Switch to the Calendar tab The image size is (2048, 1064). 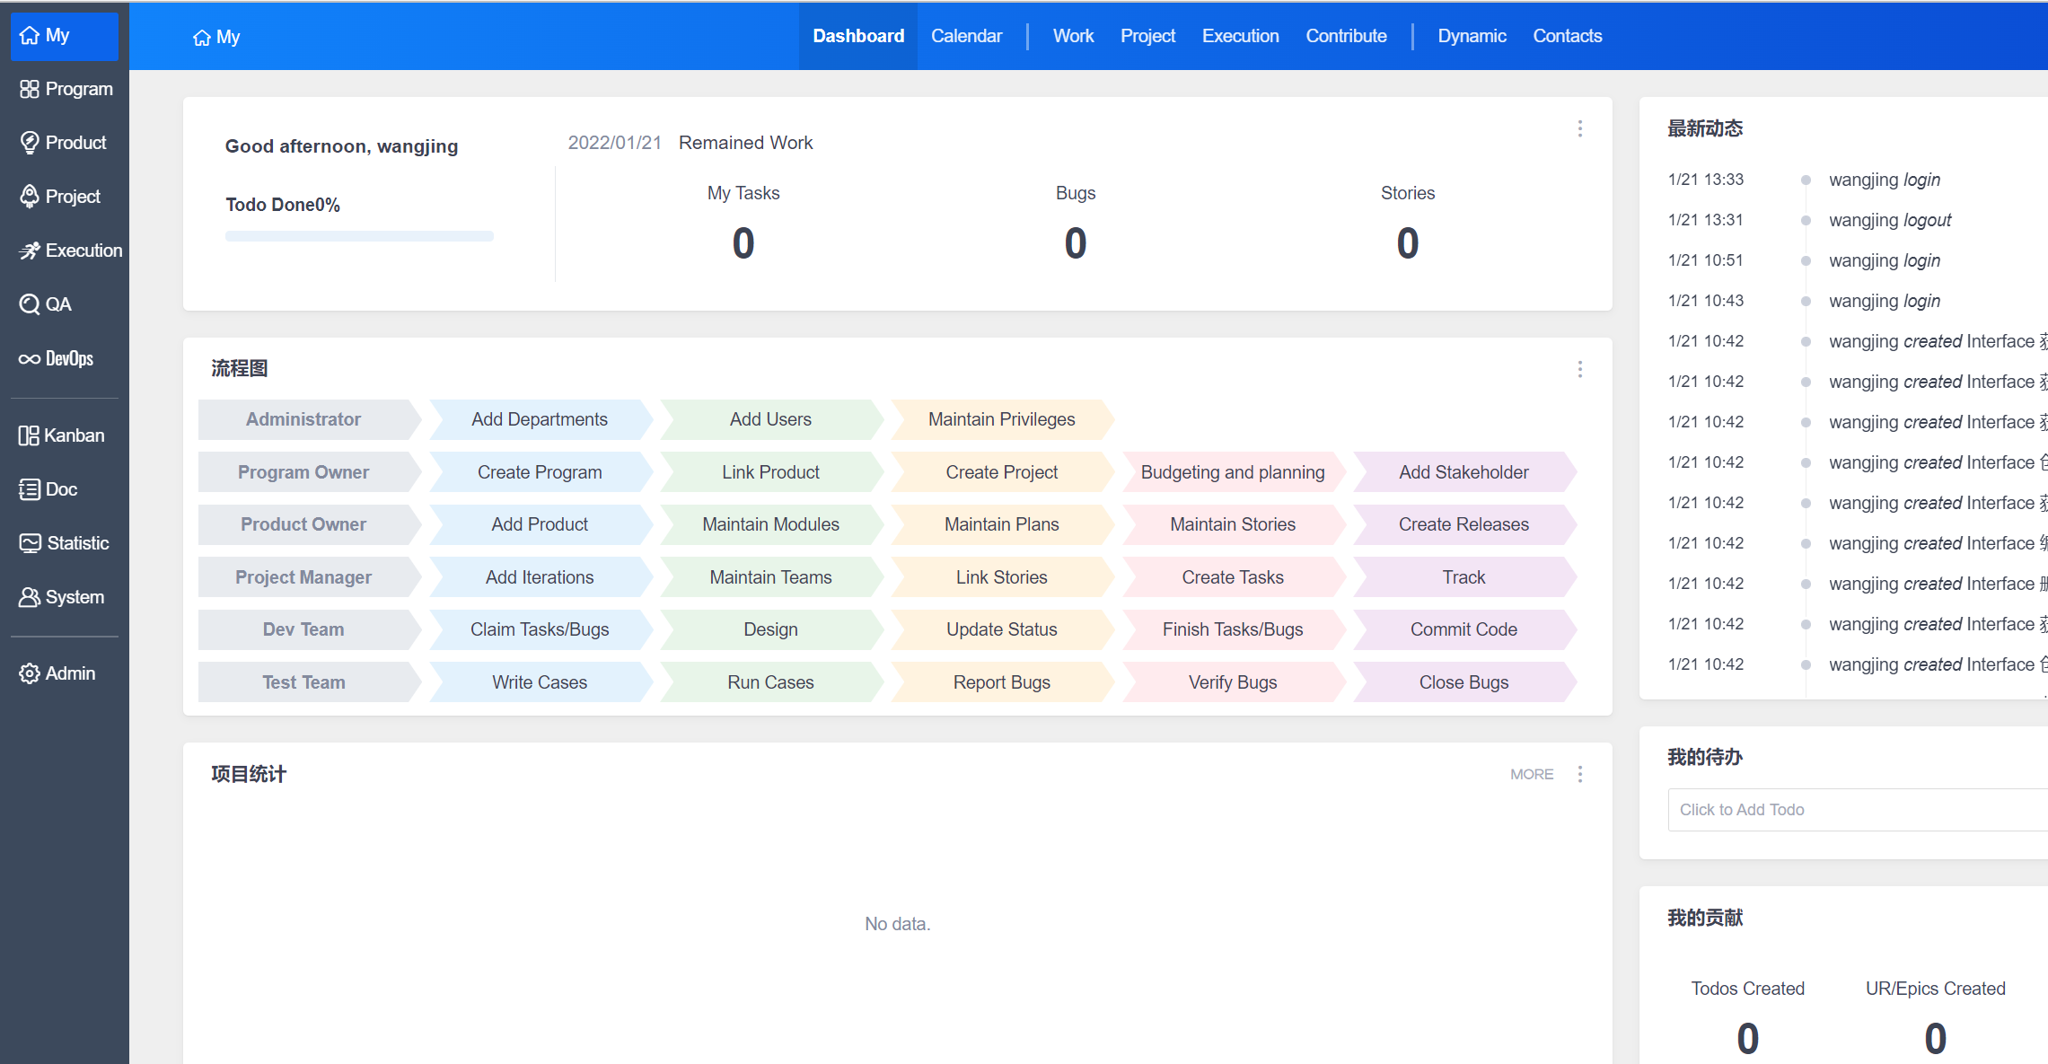pyautogui.click(x=966, y=36)
